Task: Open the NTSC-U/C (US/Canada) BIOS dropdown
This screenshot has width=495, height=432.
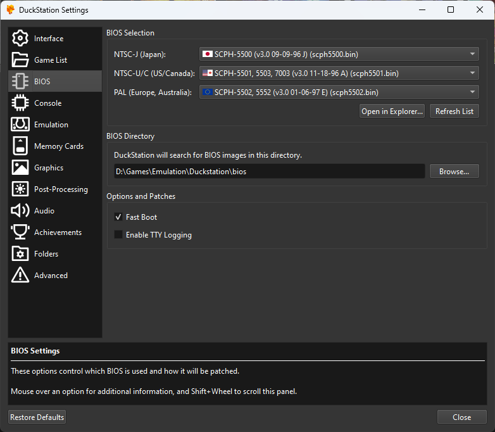Action: click(x=339, y=73)
